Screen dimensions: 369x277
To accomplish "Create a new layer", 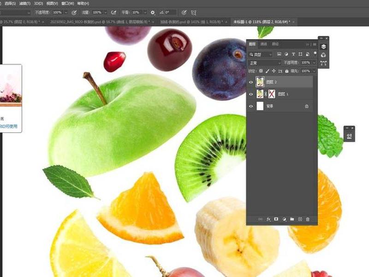I will [300, 219].
